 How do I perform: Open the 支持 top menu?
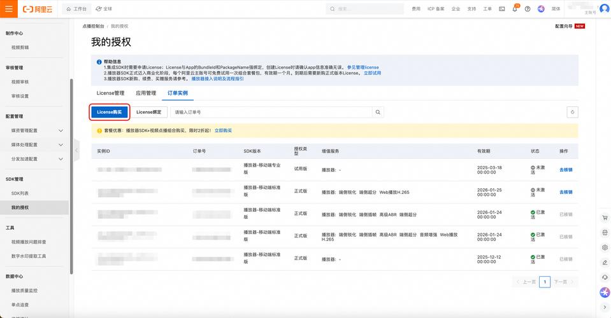tap(471, 9)
